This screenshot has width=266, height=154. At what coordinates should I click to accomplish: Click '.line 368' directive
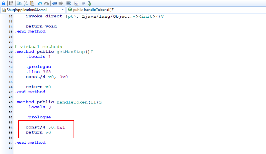coord(38,72)
